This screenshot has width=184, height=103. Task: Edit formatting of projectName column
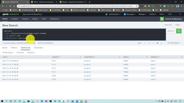120,57
